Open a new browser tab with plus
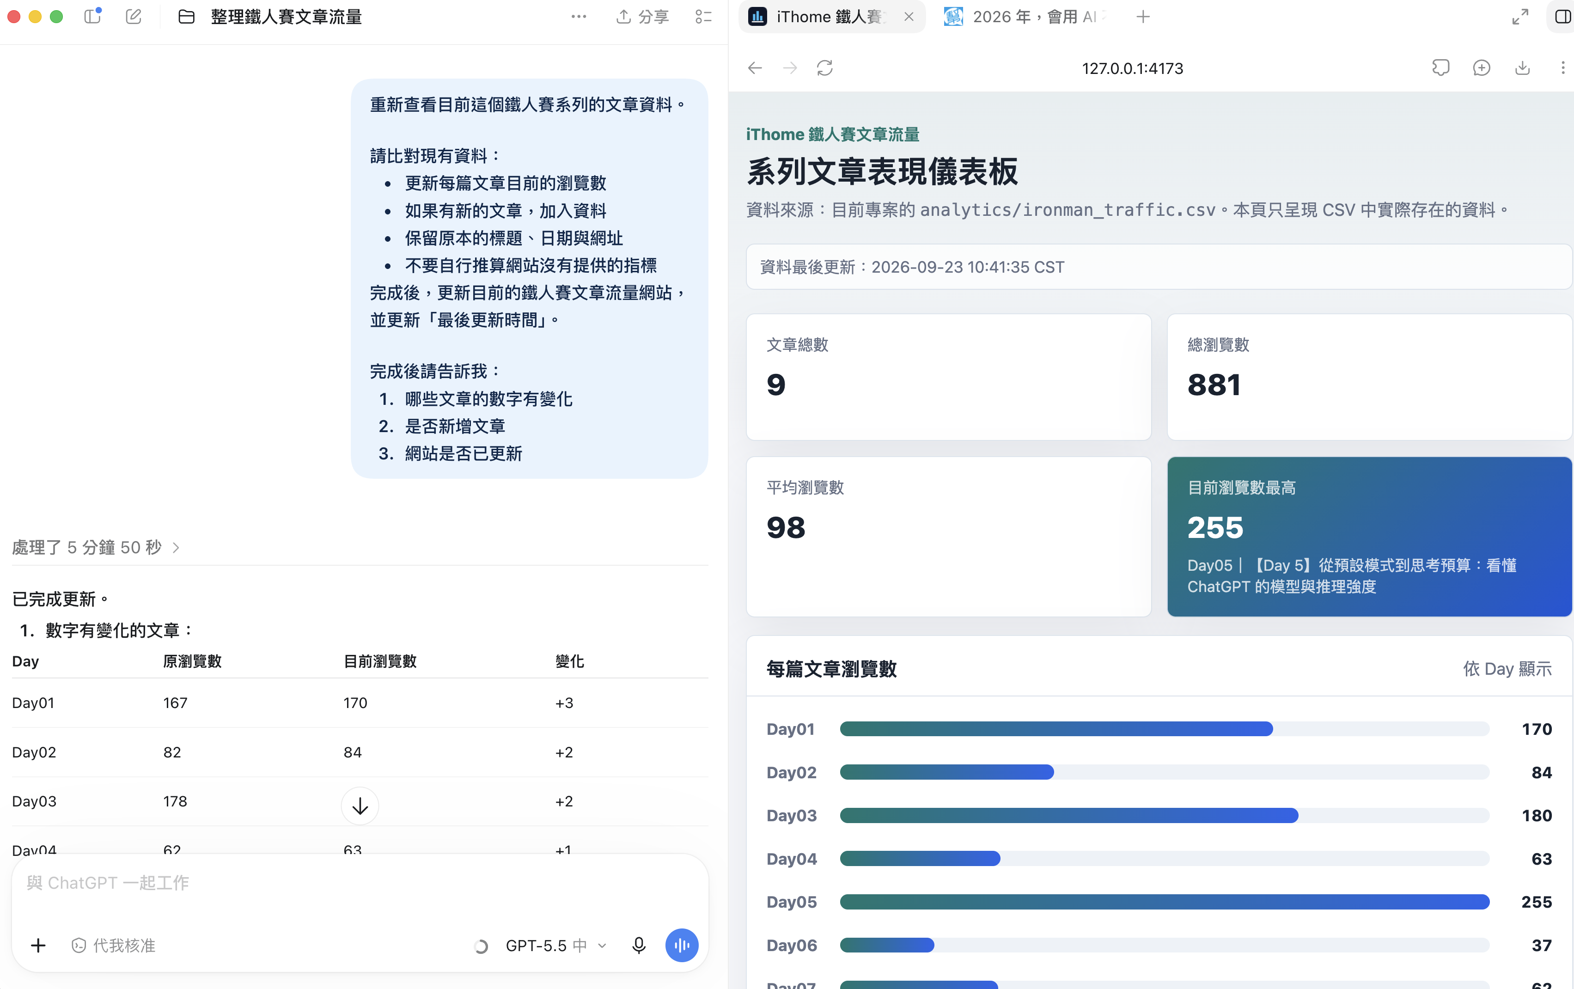This screenshot has height=989, width=1574. tap(1142, 16)
